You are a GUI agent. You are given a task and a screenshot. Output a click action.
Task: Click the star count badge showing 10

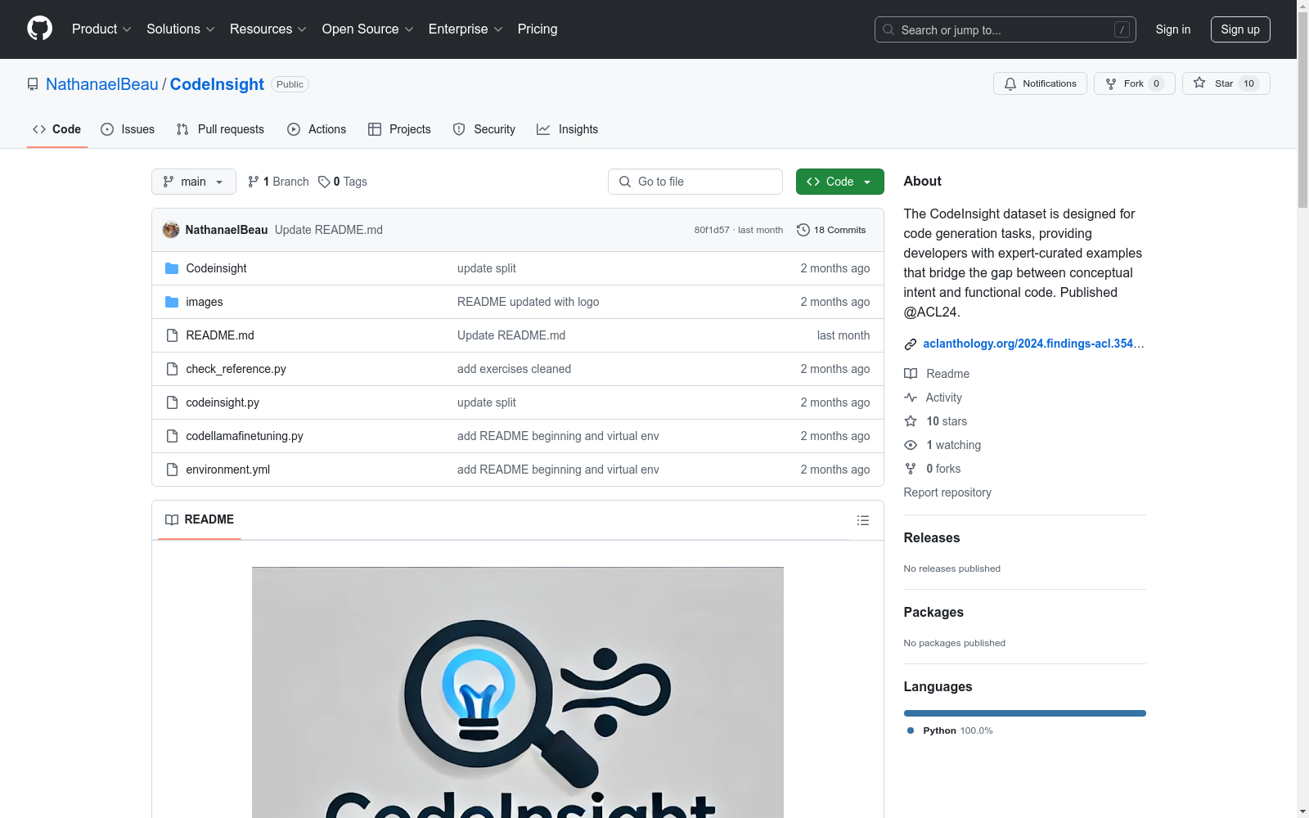[x=1248, y=83]
